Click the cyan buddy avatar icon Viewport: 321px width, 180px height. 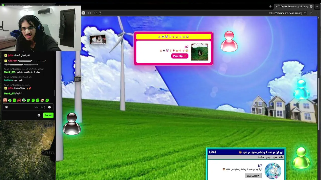[x=301, y=89]
